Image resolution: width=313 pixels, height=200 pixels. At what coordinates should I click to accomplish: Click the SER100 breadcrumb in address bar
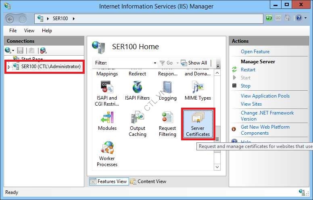coord(60,19)
